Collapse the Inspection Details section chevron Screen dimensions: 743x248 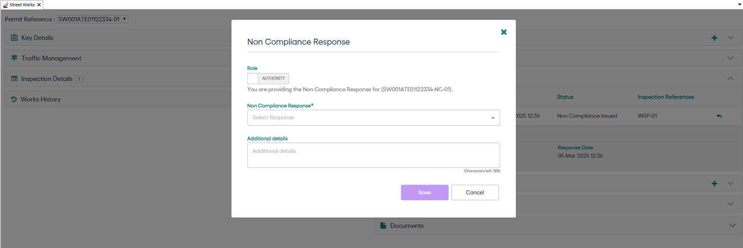730,79
